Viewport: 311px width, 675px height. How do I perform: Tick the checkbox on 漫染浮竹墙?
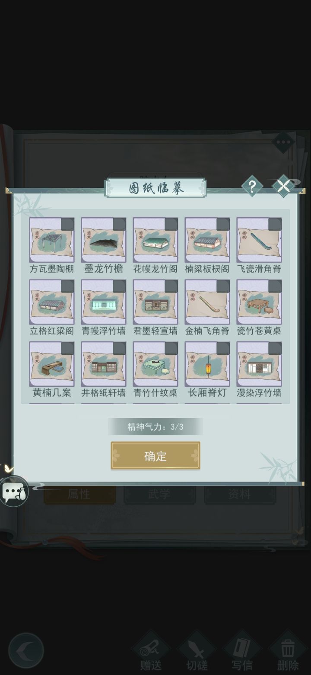[275, 348]
